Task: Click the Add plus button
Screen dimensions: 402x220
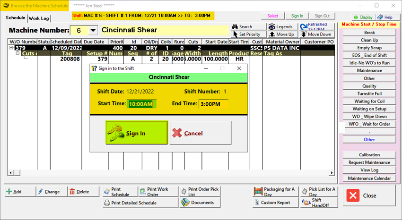Action: coord(20,192)
